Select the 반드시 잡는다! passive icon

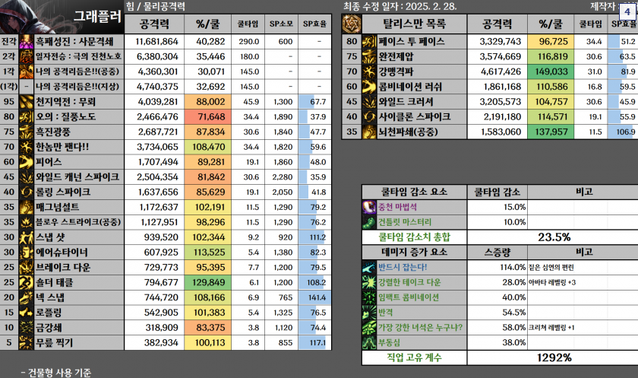(x=370, y=267)
